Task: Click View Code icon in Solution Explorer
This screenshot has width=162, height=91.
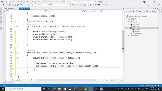Action: click(x=150, y=11)
